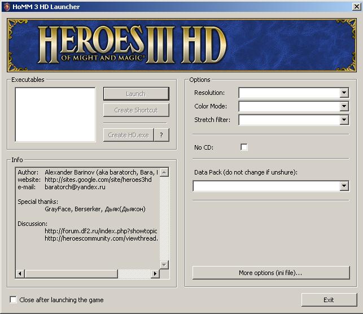Click the Info horizontal scroll right arrow
Screen dimensions: 363x314
(x=155, y=273)
